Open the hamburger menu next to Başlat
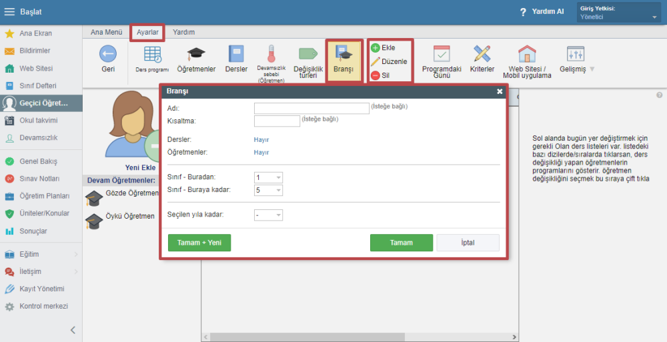Screen dimensions: 667x342 point(9,12)
